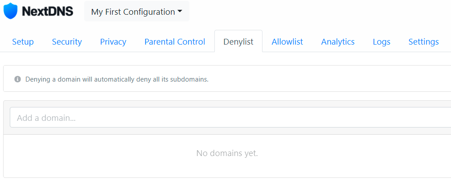Click the "Denying a domain" notice text

pos(89,79)
